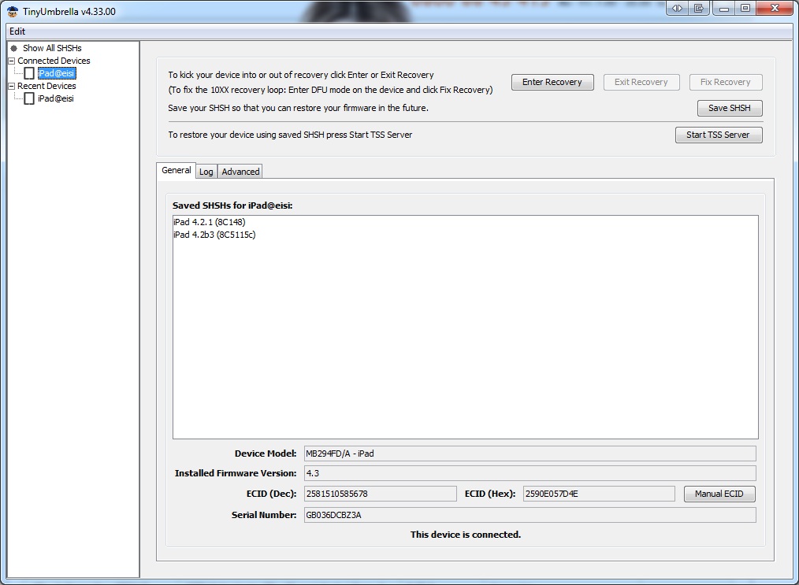Collapse the Connected Devices tree node
Screen dimensions: 799x585
[11, 61]
